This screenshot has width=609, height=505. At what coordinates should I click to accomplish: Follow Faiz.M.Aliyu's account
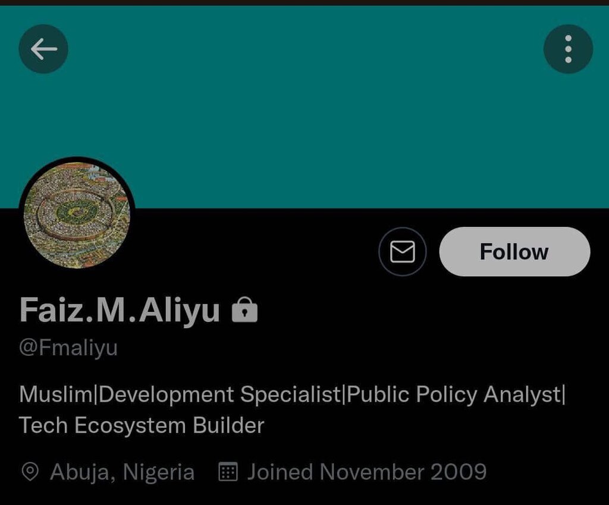[x=514, y=252]
